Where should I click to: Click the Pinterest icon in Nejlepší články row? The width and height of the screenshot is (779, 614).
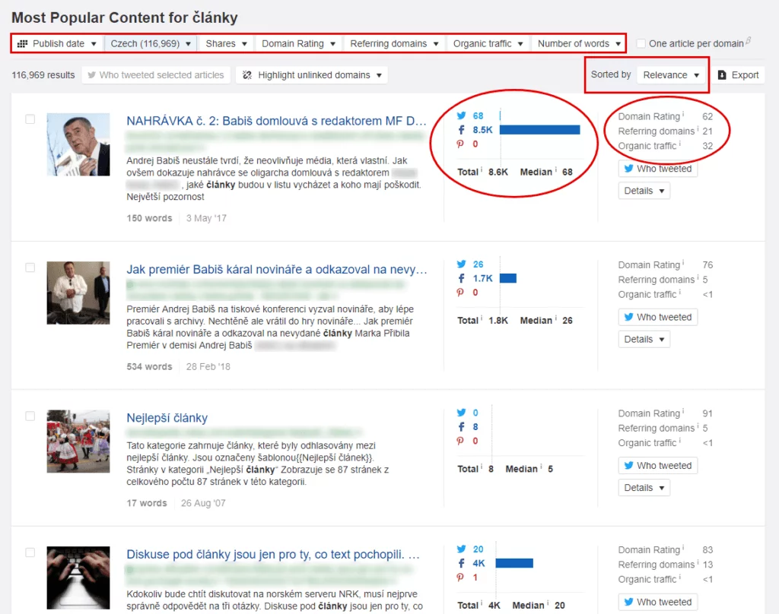click(x=460, y=441)
